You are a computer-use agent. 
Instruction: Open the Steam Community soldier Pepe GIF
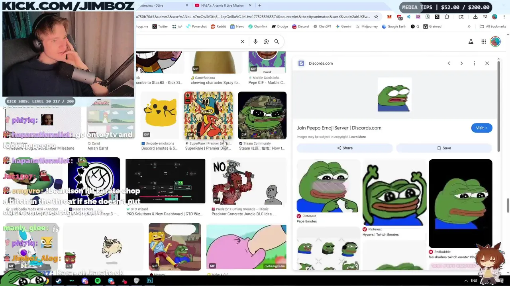262,116
